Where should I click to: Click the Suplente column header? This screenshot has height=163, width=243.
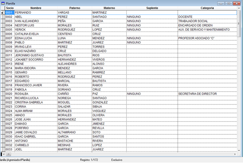152,8
